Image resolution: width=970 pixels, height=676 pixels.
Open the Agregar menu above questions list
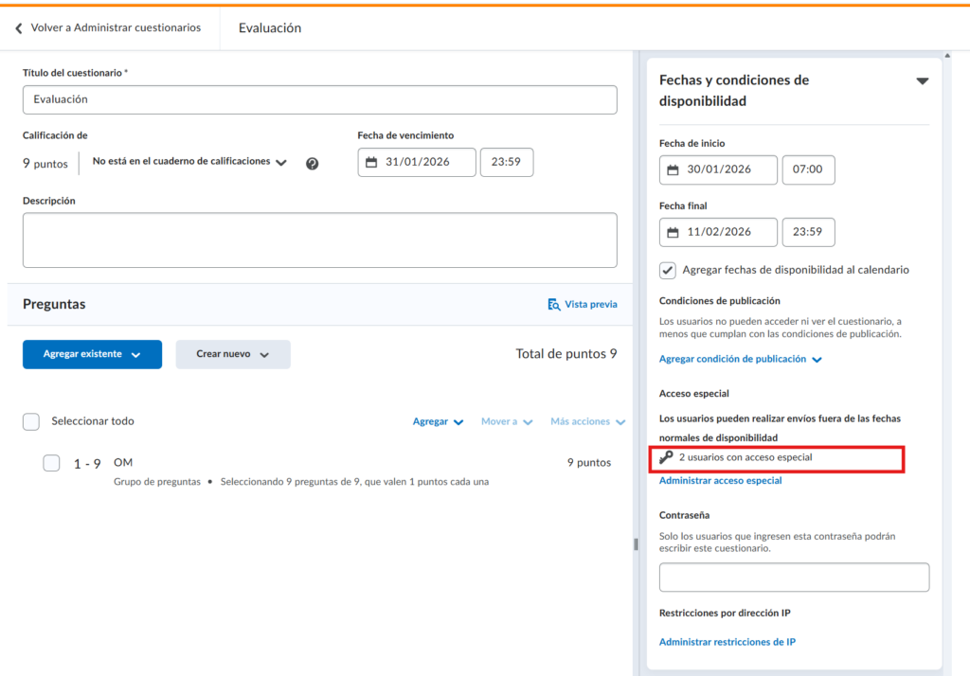coord(438,421)
